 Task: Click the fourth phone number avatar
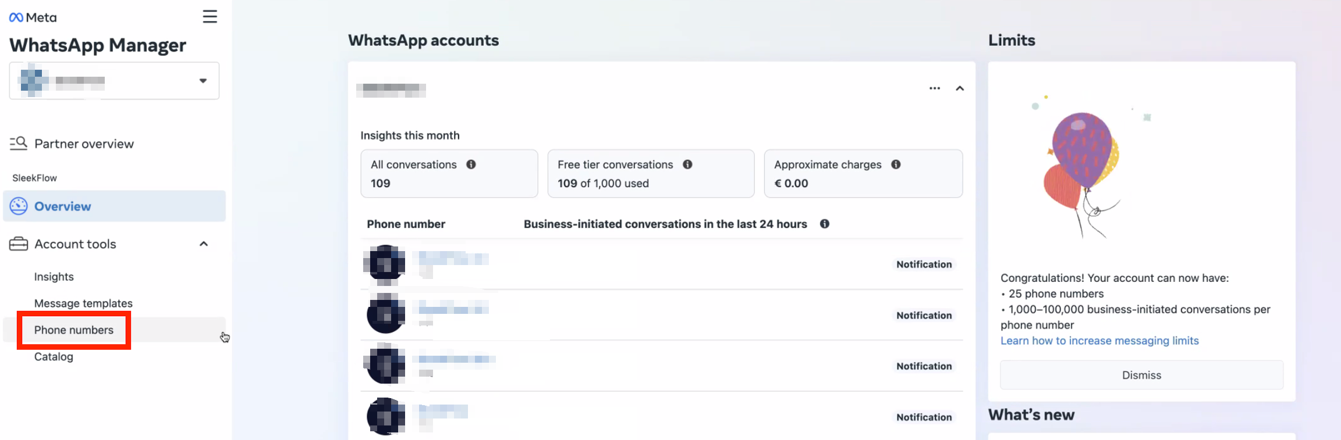pos(386,416)
